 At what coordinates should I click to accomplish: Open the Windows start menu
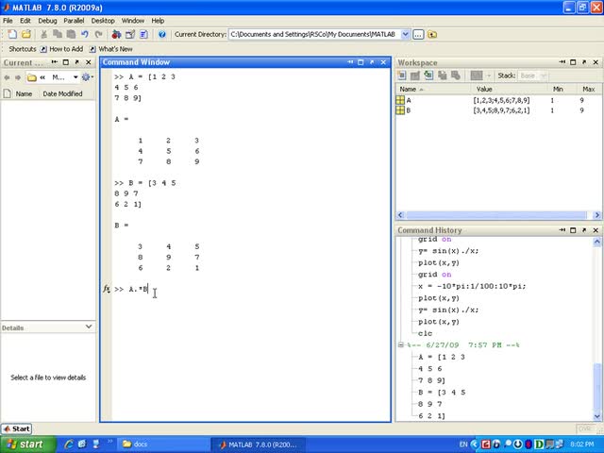point(27,445)
